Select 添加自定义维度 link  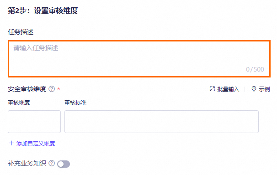click(x=36, y=143)
